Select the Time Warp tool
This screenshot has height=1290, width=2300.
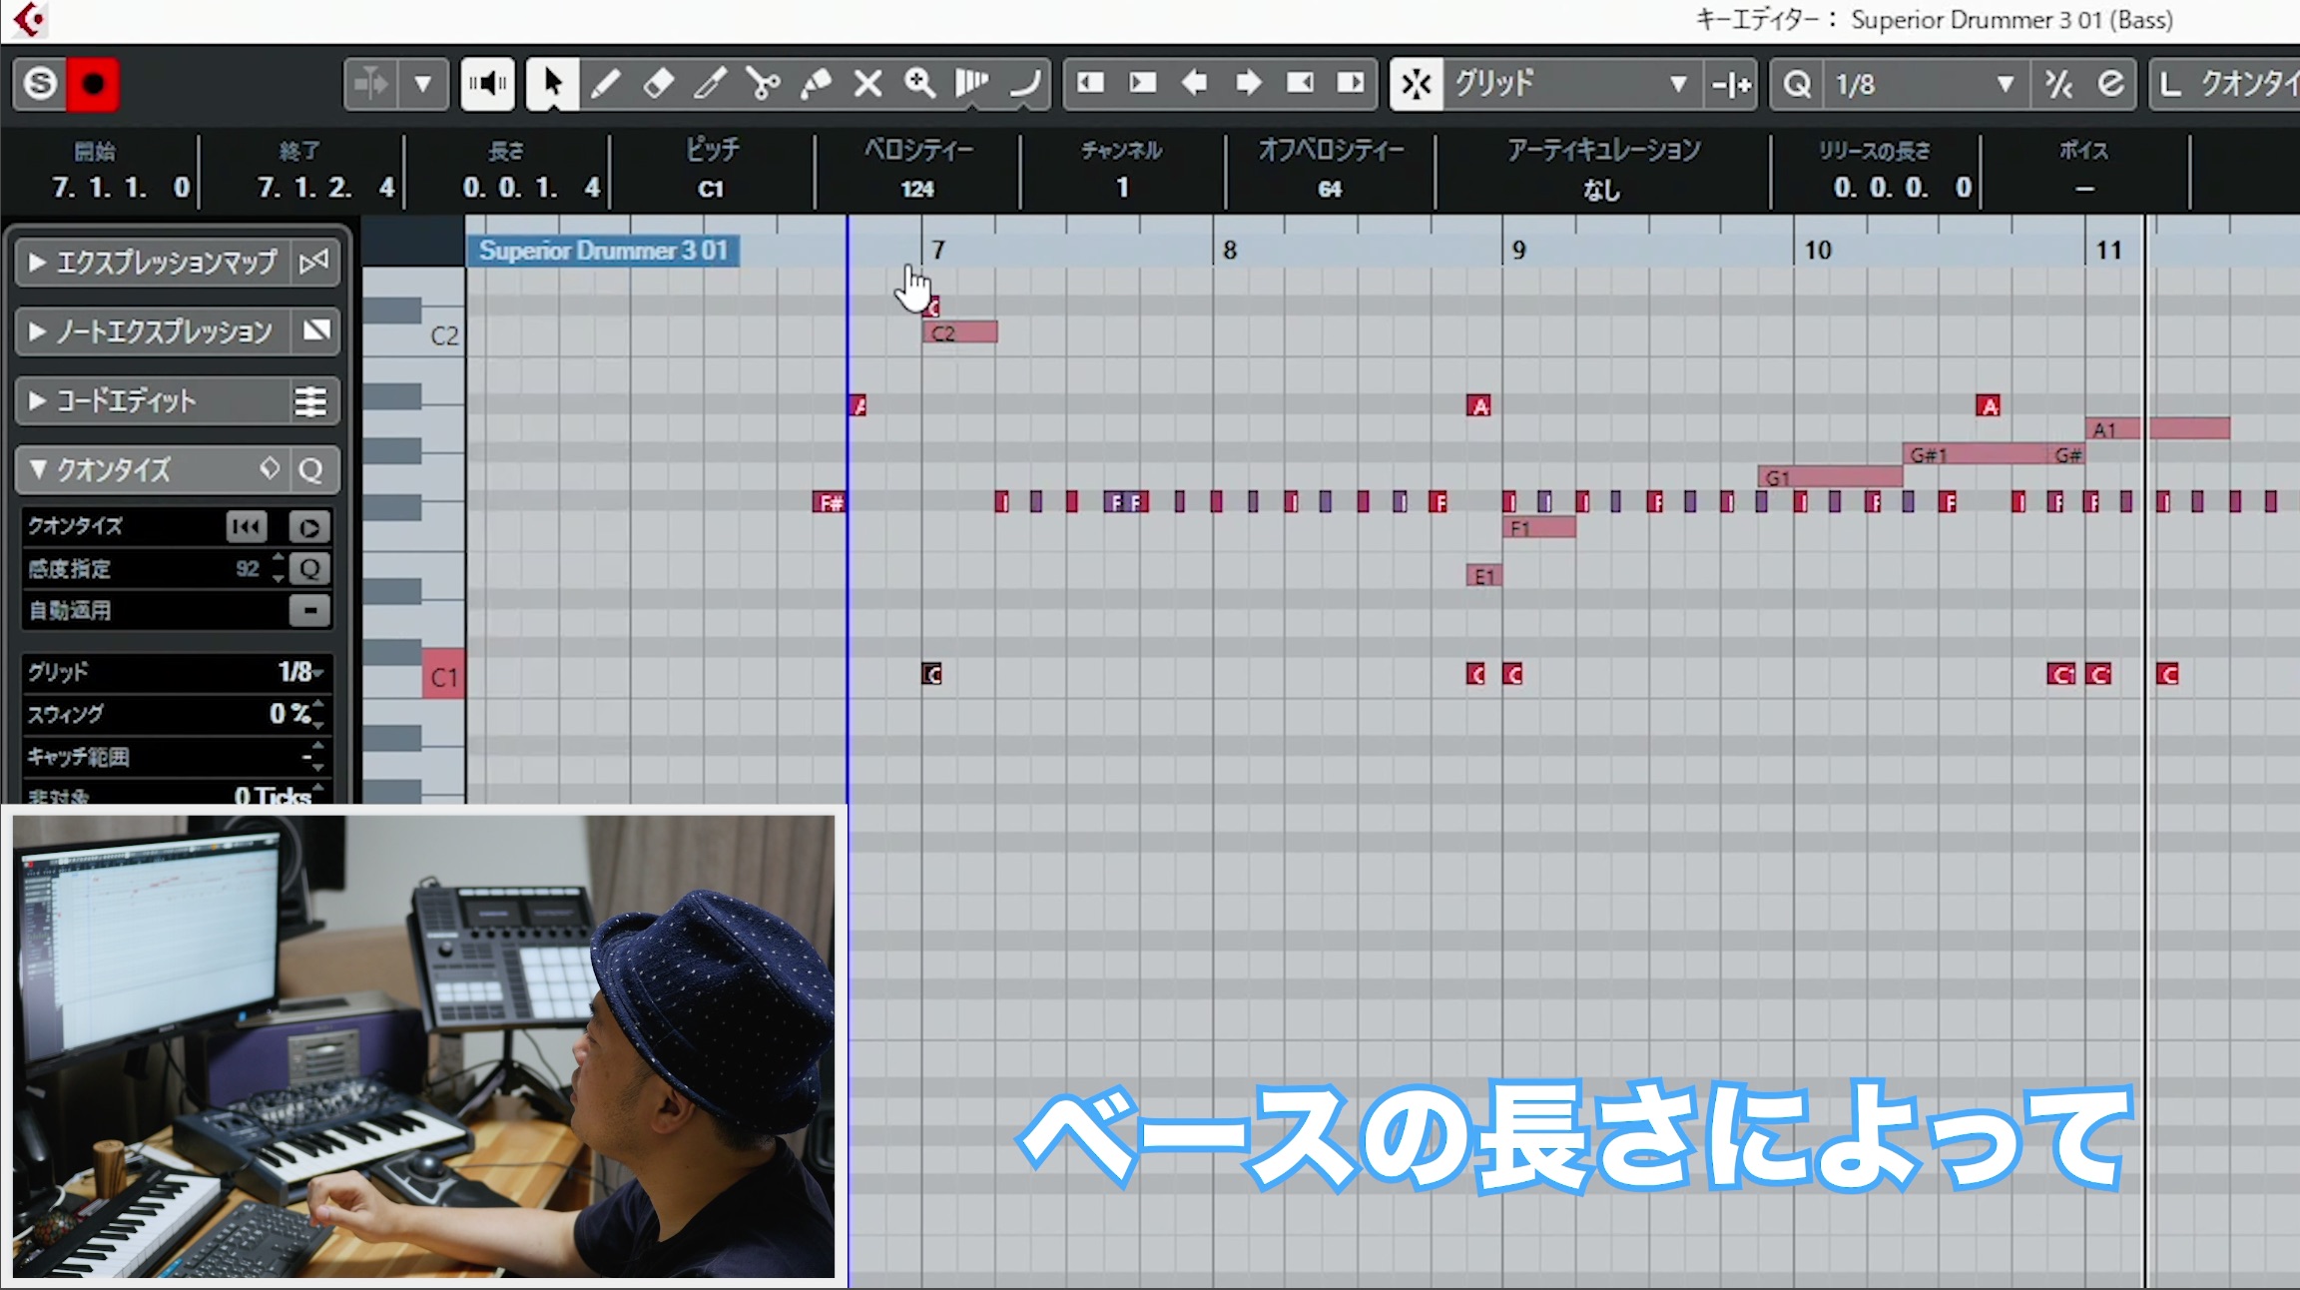click(971, 84)
